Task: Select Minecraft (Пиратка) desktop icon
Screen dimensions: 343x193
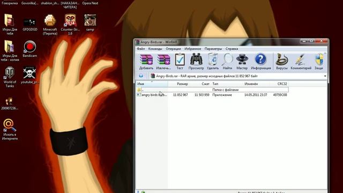Action: point(50,25)
